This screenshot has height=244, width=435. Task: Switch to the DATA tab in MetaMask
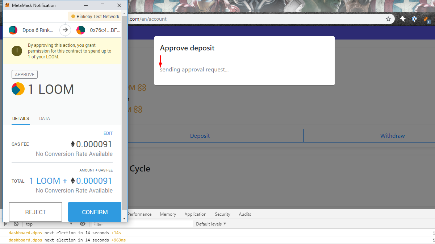pyautogui.click(x=44, y=119)
